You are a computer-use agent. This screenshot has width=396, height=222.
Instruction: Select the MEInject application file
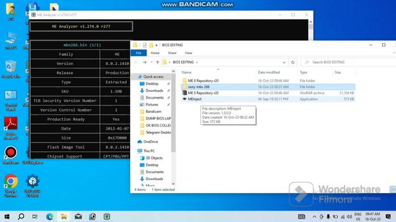coord(268,99)
